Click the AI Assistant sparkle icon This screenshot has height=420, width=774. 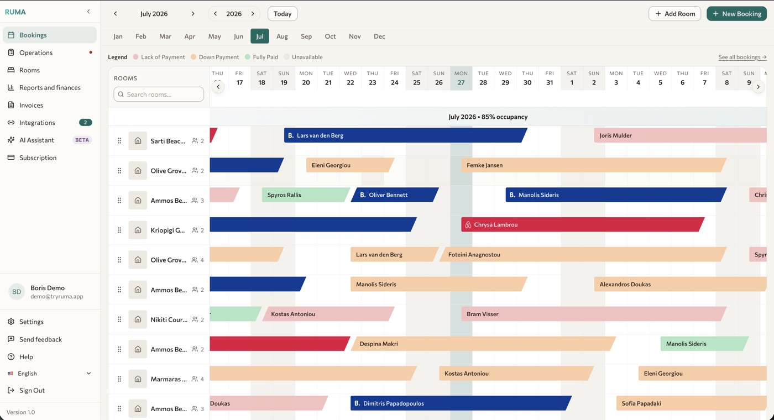coord(11,140)
